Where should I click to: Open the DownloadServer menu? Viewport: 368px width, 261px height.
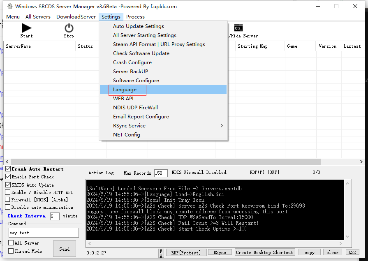click(x=76, y=17)
